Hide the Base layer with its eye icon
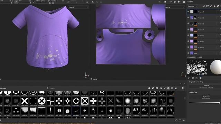Screen dimensions: 221x124 [188, 53]
